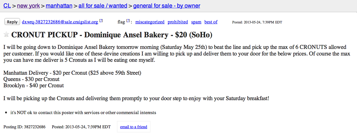Click the Brooklyn $40 per Cronut line
The width and height of the screenshot is (357, 133).
tap(33, 86)
